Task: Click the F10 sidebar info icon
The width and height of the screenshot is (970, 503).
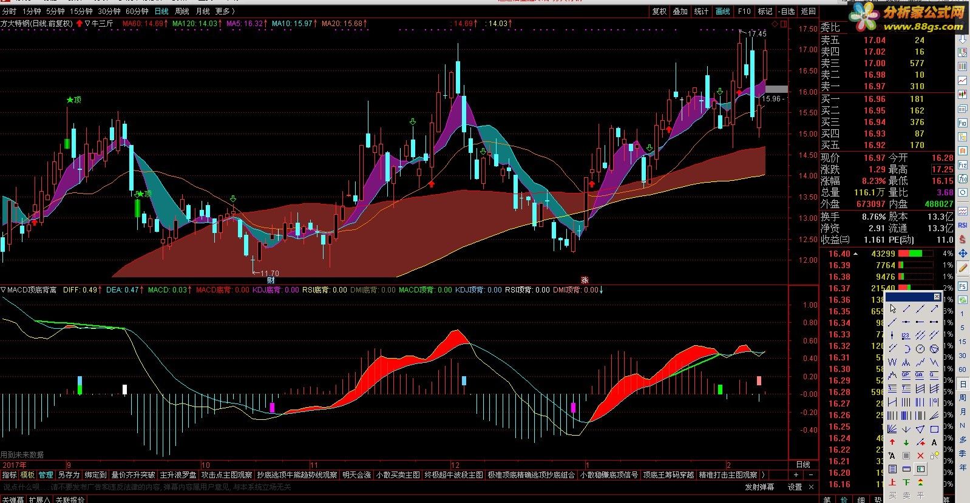Action: [x=963, y=123]
